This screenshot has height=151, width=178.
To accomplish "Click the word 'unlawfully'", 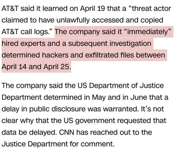I will pyautogui.click(x=73, y=20).
